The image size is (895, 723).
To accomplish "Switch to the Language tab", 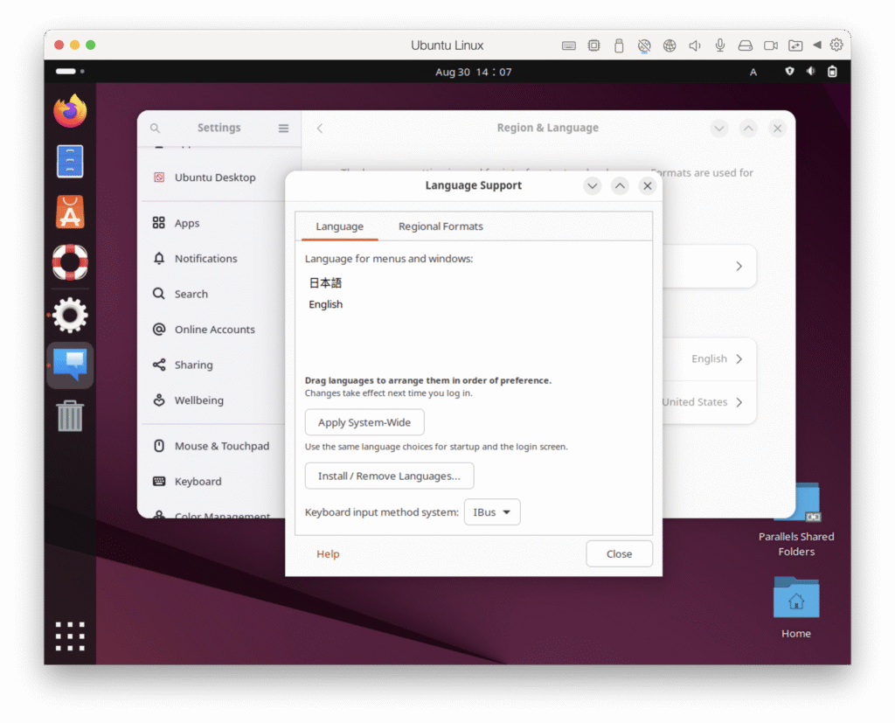I will point(340,226).
